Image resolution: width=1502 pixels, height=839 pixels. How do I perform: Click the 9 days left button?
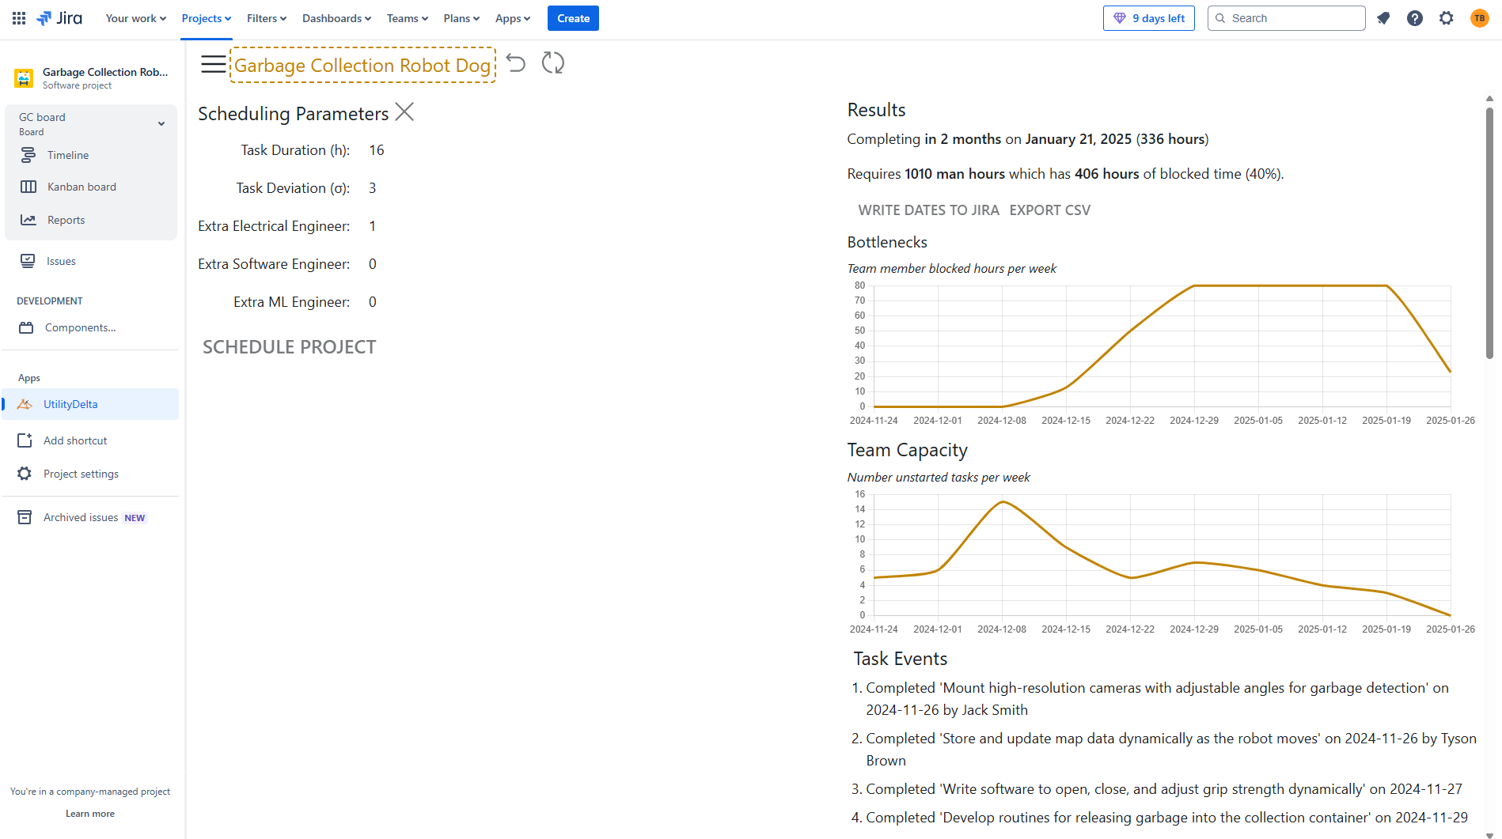[x=1148, y=18]
